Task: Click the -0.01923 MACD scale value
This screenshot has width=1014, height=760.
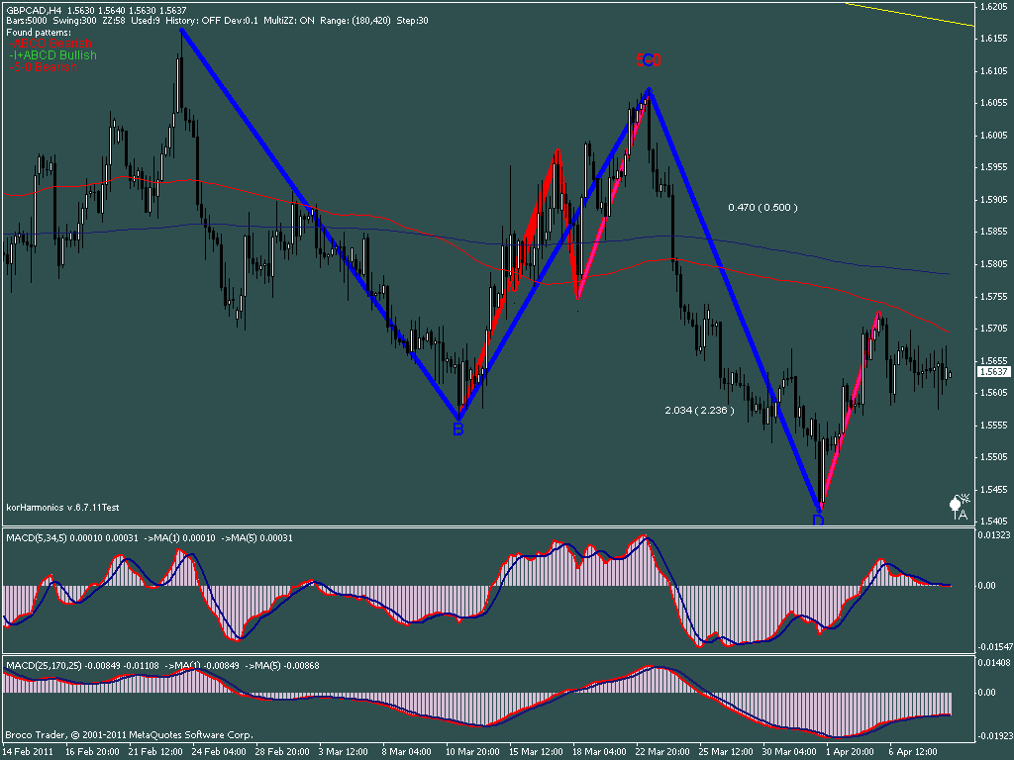Action: (994, 736)
